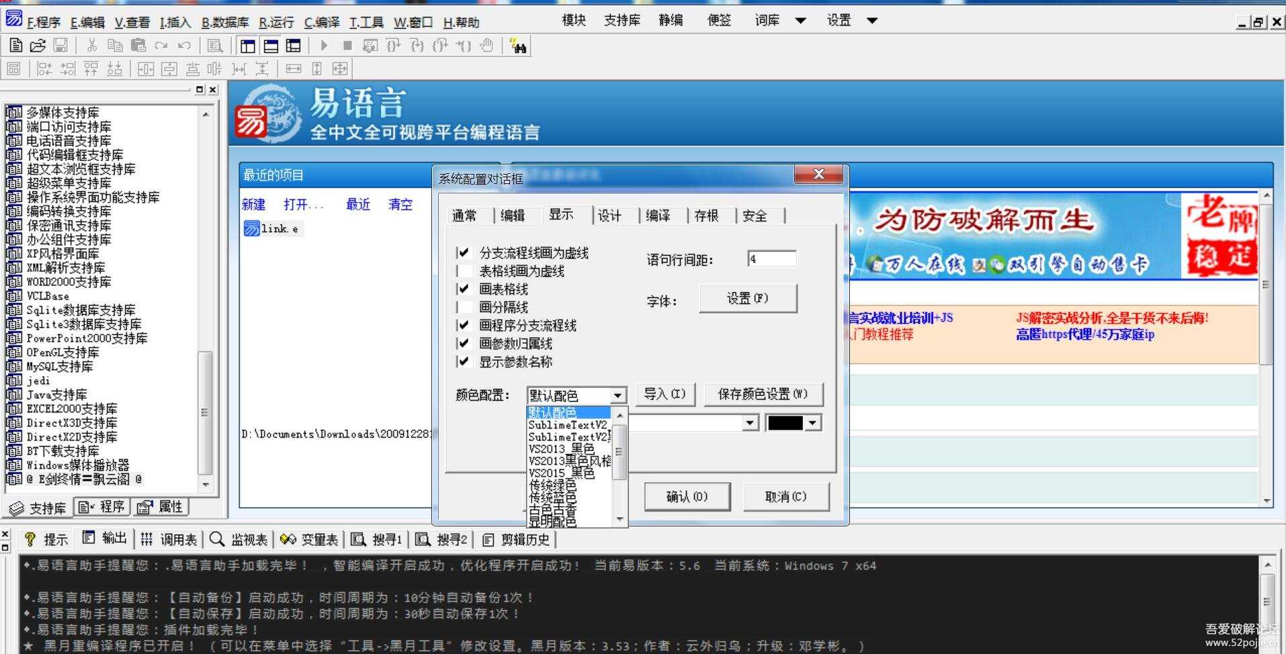The width and height of the screenshot is (1286, 654).
Task: Choose SublimeTextV2 first entry in list
Action: (x=568, y=424)
